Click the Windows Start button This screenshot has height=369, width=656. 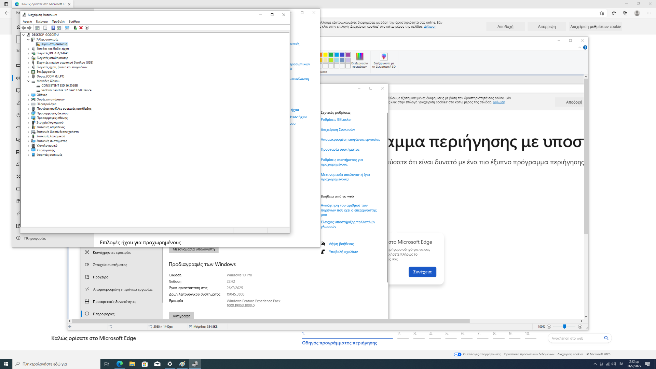click(x=6, y=364)
